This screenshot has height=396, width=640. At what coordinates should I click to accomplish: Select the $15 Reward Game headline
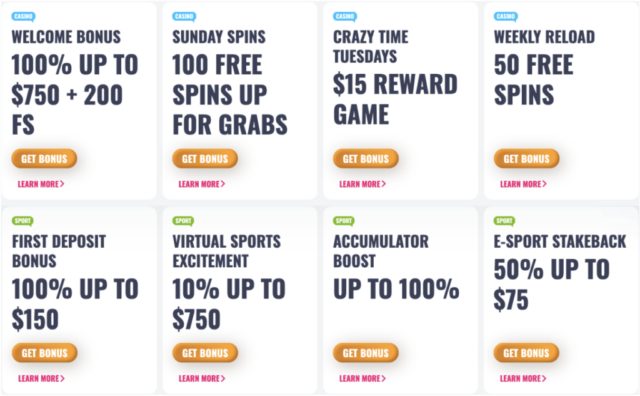pyautogui.click(x=395, y=99)
